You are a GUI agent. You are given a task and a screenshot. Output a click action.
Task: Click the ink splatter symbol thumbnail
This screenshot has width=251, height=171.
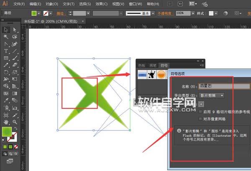pos(150,74)
